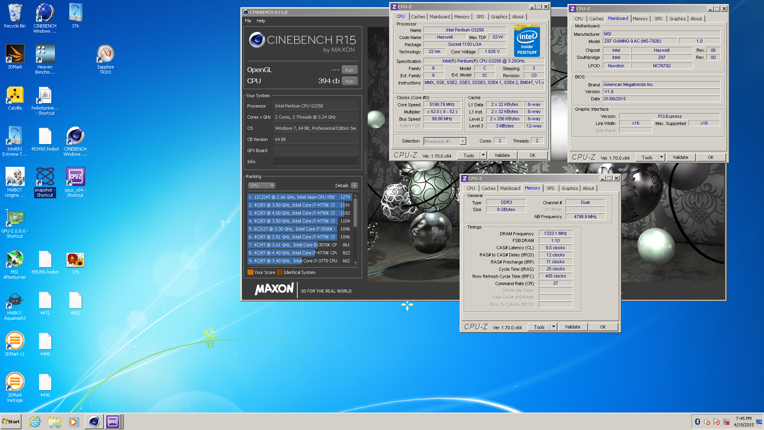Select the 4472 file icon
764x430 pixels.
(45, 303)
